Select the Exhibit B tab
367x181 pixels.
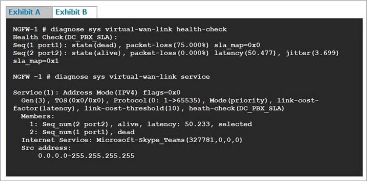(71, 12)
